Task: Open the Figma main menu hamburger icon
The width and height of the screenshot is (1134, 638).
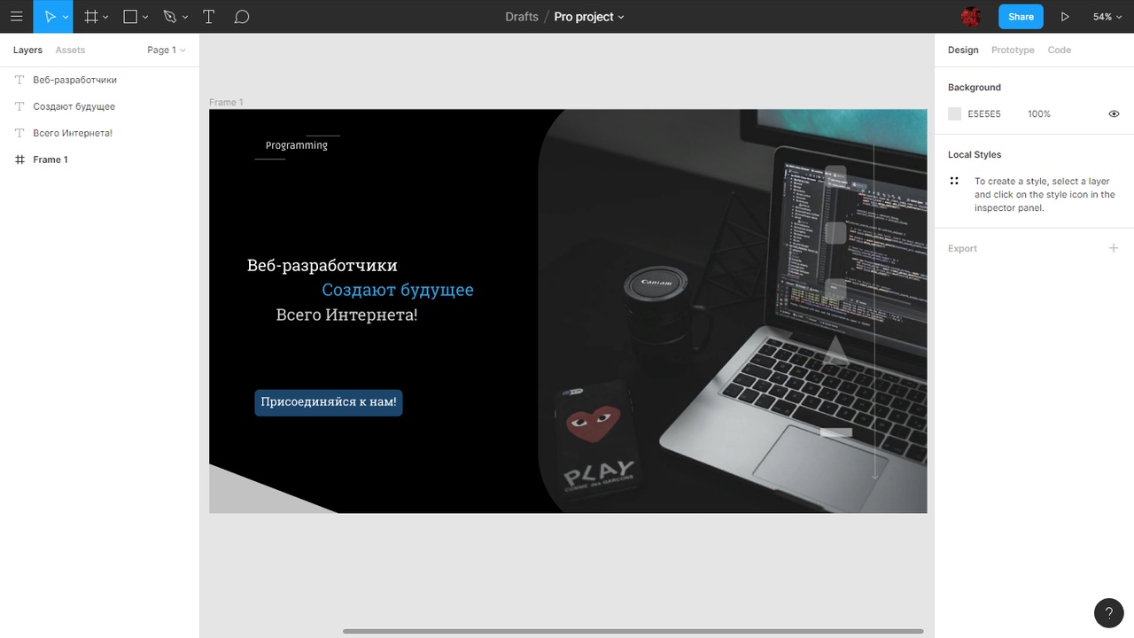Action: click(16, 17)
